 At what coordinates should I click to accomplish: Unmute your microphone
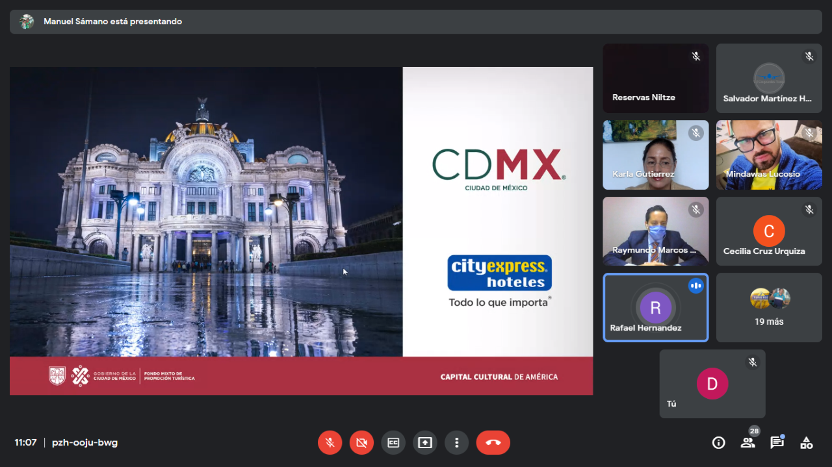(330, 442)
